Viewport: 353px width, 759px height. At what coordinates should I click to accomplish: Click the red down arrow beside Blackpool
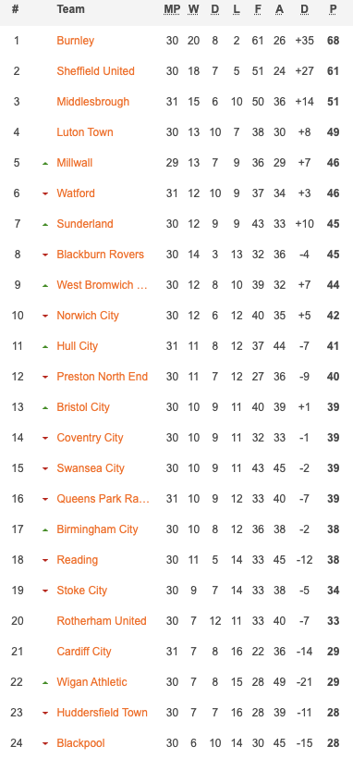tap(45, 743)
